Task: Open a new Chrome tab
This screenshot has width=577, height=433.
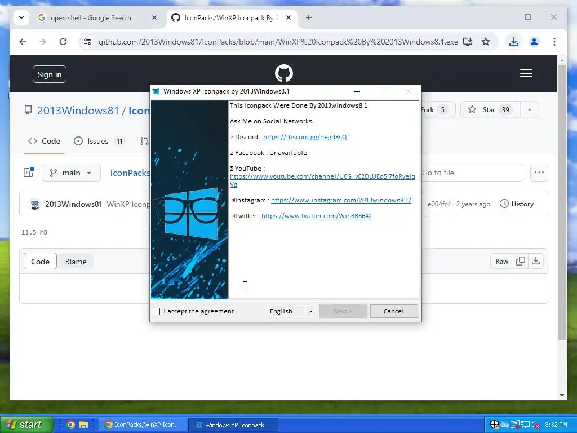Action: click(309, 17)
